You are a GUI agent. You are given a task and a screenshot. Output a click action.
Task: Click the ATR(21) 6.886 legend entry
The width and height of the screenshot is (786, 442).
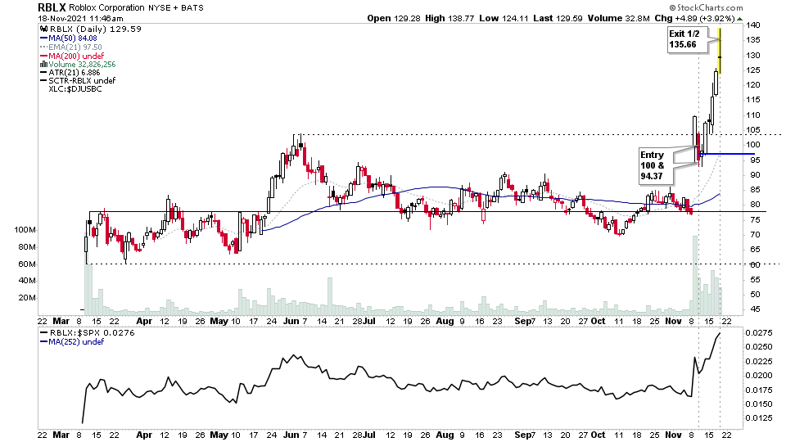[70, 73]
